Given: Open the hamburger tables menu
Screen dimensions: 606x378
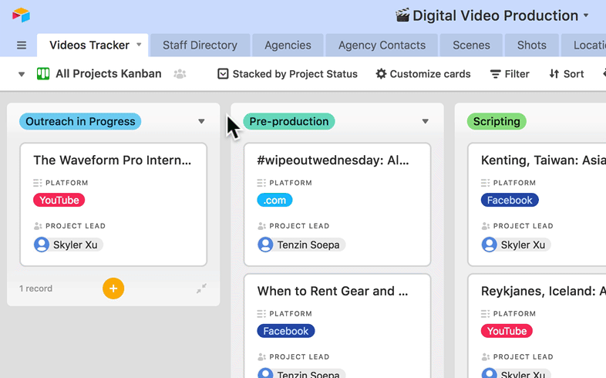Looking at the screenshot, I should pos(22,46).
